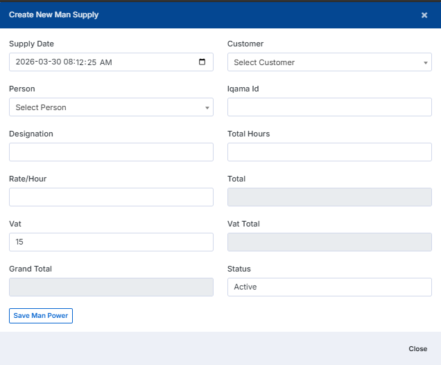The width and height of the screenshot is (441, 365).
Task: Save with the Save Man Power button
Action: pos(41,316)
